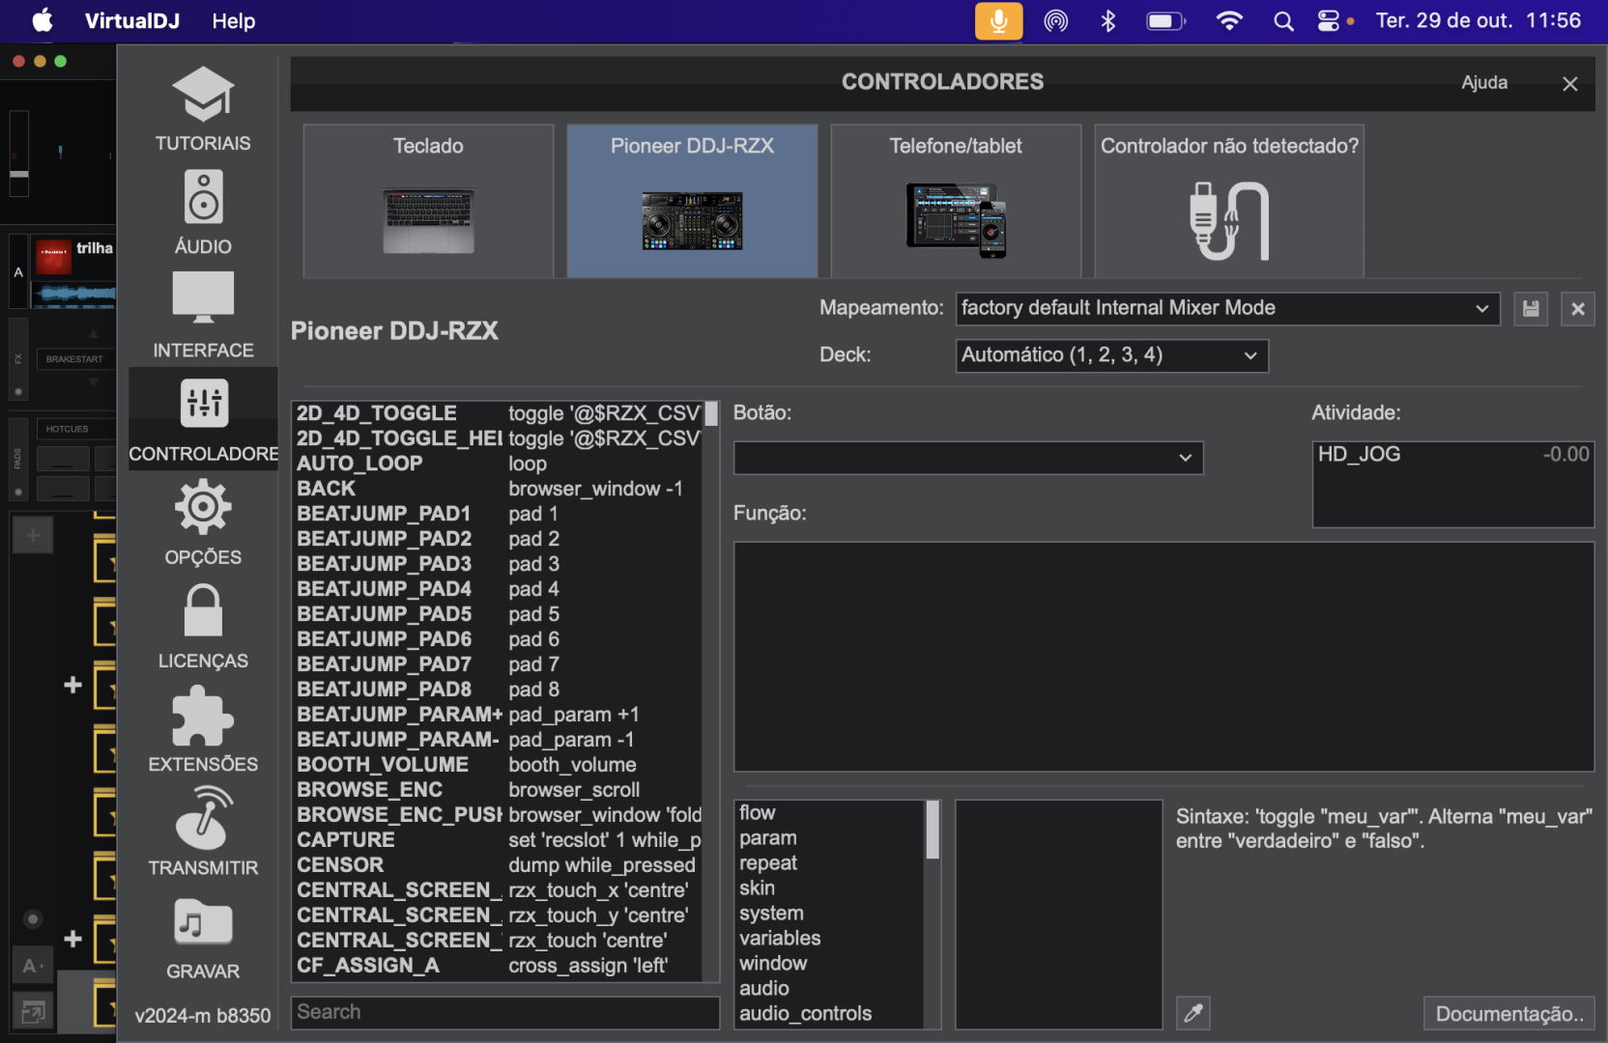The height and width of the screenshot is (1043, 1608).
Task: Click the Bluetooth menu bar icon
Action: 1108,21
